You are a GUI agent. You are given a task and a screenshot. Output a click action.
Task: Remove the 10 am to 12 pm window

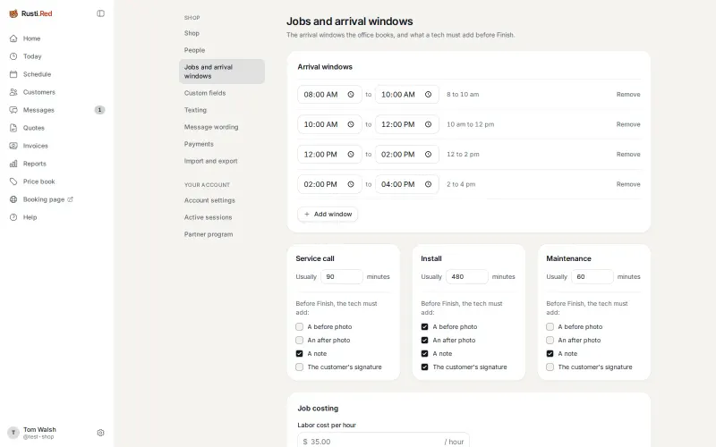[628, 124]
